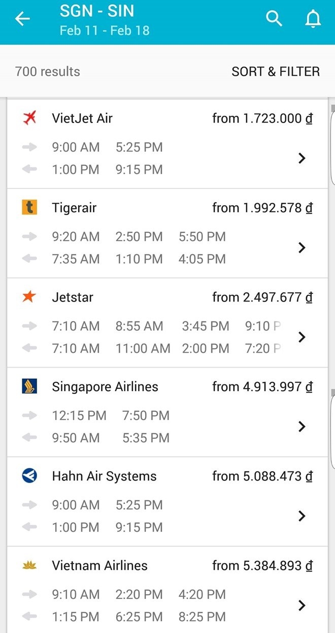
Task: Select the SGN - SIN route title
Action: click(97, 11)
